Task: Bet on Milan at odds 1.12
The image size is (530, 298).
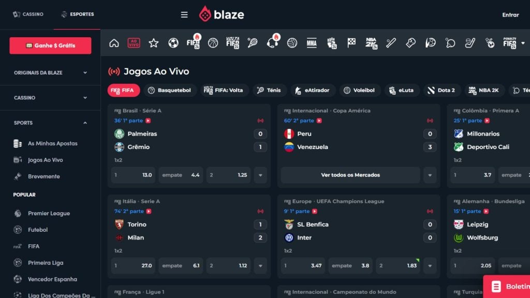Action: tap(228, 265)
